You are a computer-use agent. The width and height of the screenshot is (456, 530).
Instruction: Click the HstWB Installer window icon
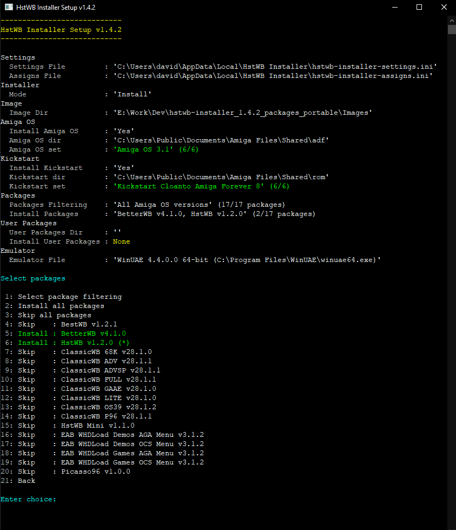[9, 7]
